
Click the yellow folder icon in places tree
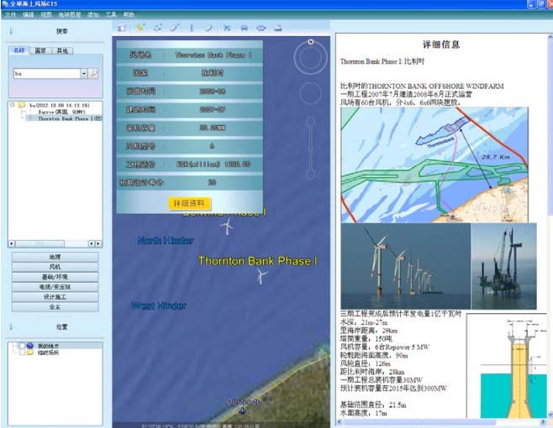tap(30, 352)
